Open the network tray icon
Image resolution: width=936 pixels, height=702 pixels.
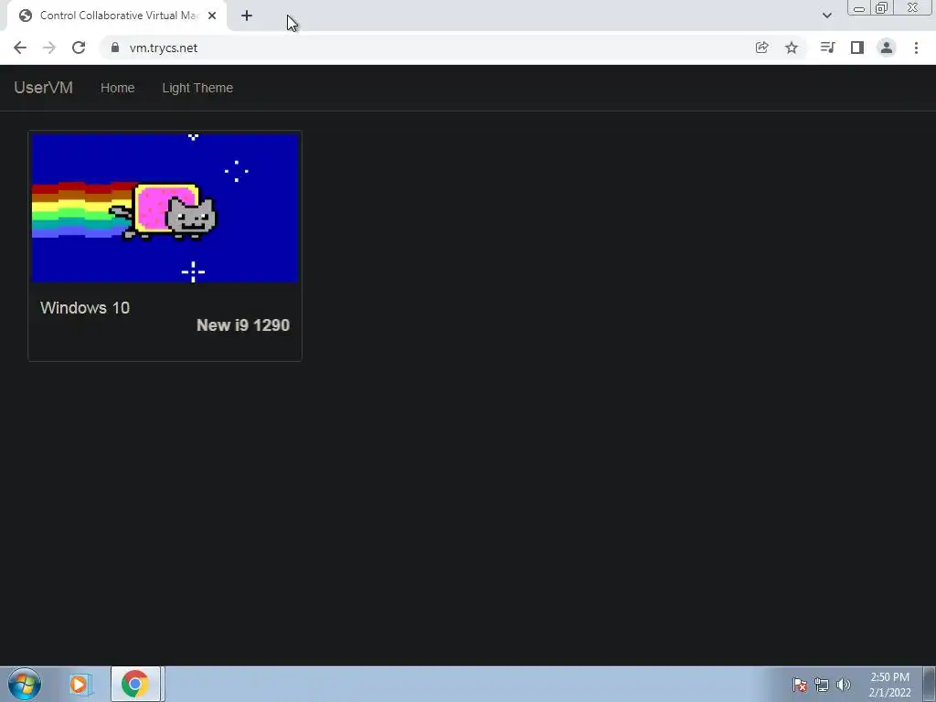(822, 685)
